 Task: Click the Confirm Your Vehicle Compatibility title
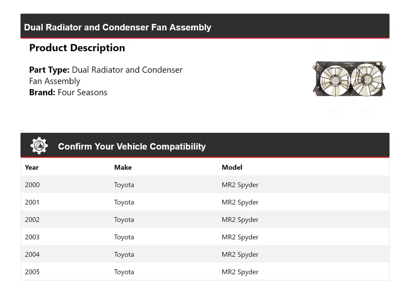pos(132,146)
